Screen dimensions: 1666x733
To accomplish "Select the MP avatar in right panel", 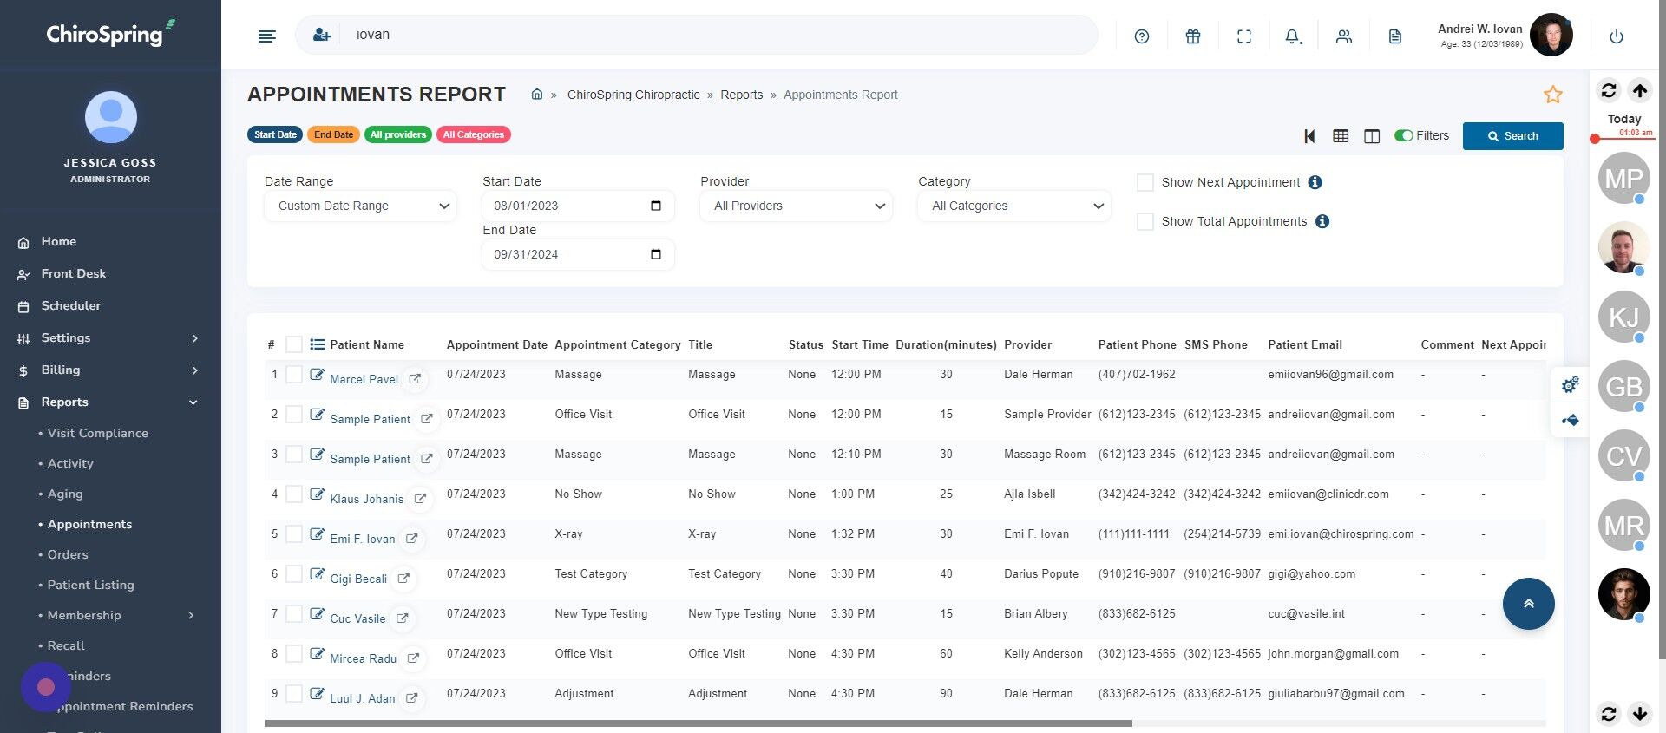I will 1623,178.
